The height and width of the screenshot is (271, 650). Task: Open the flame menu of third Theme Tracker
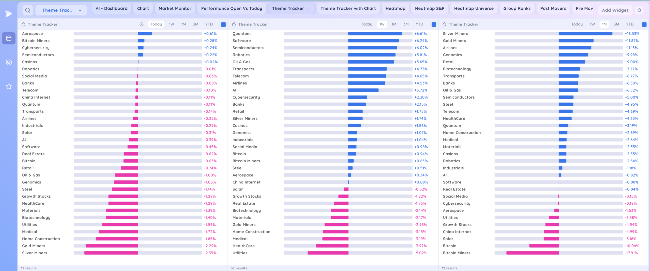tap(444, 24)
